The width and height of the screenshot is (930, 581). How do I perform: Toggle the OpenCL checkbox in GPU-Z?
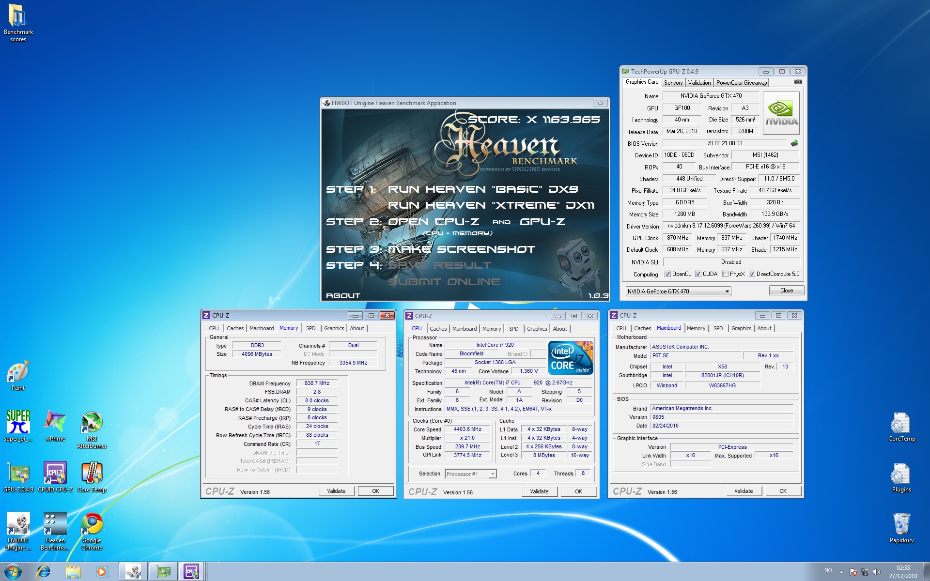pyautogui.click(x=667, y=274)
